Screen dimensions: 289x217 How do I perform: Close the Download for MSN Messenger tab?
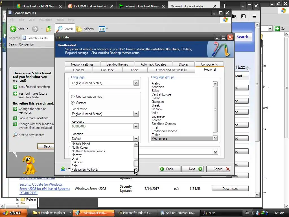[60, 6]
